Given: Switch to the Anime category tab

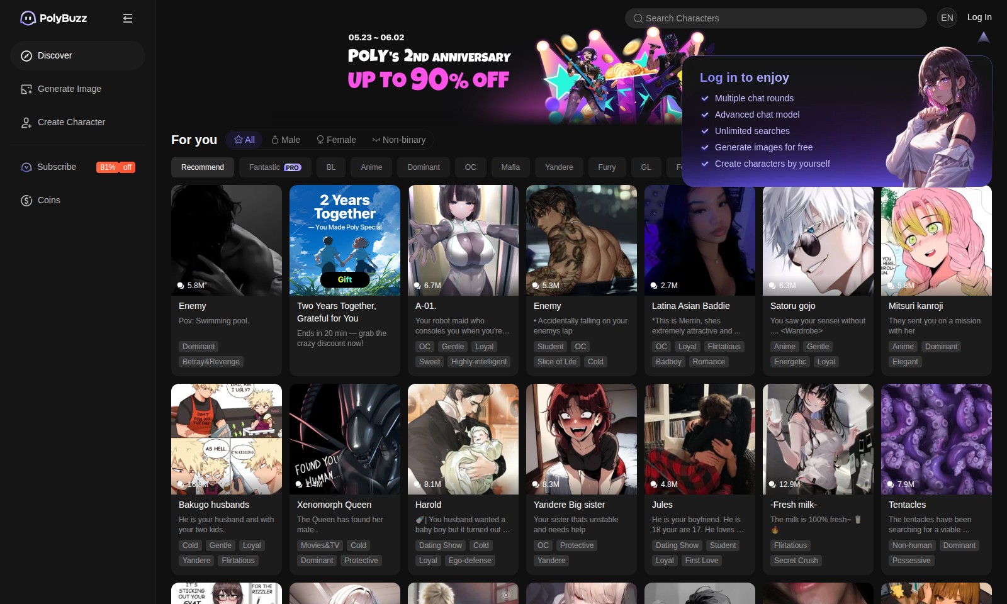Looking at the screenshot, I should click(371, 167).
